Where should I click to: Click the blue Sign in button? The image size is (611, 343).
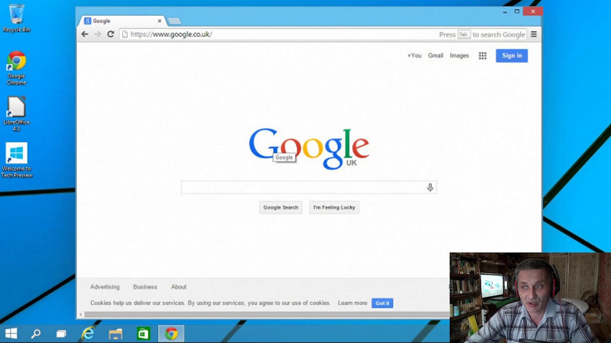(x=512, y=56)
